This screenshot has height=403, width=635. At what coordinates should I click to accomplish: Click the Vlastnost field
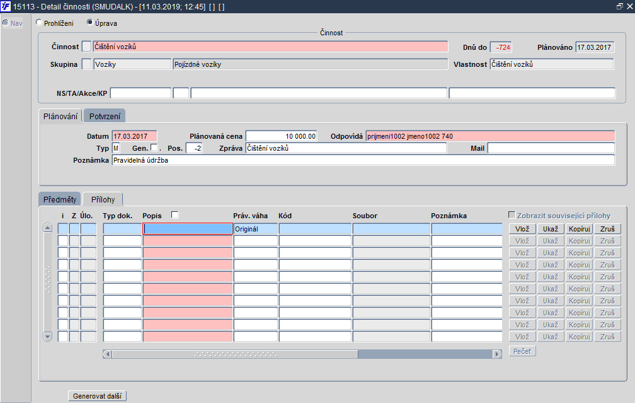(552, 64)
